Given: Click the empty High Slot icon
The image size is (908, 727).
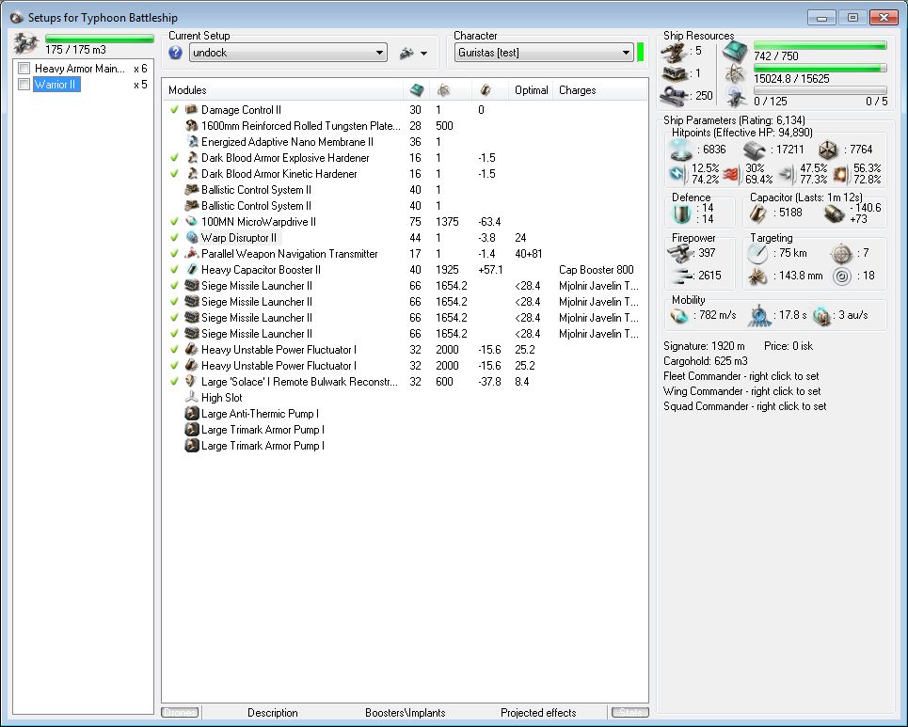Looking at the screenshot, I should pyautogui.click(x=191, y=398).
